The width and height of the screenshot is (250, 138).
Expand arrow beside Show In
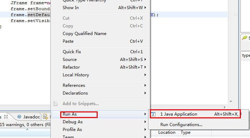pyautogui.click(x=145, y=7)
